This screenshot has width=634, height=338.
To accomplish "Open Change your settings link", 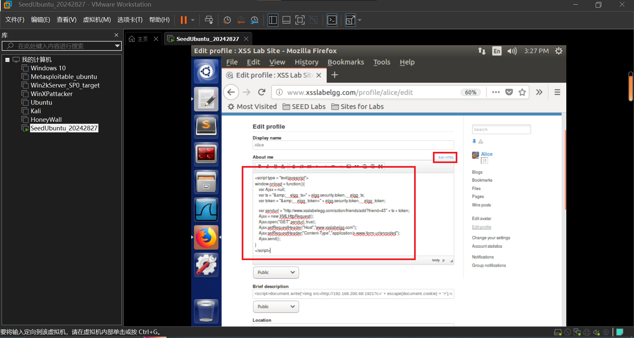I will pyautogui.click(x=491, y=238).
